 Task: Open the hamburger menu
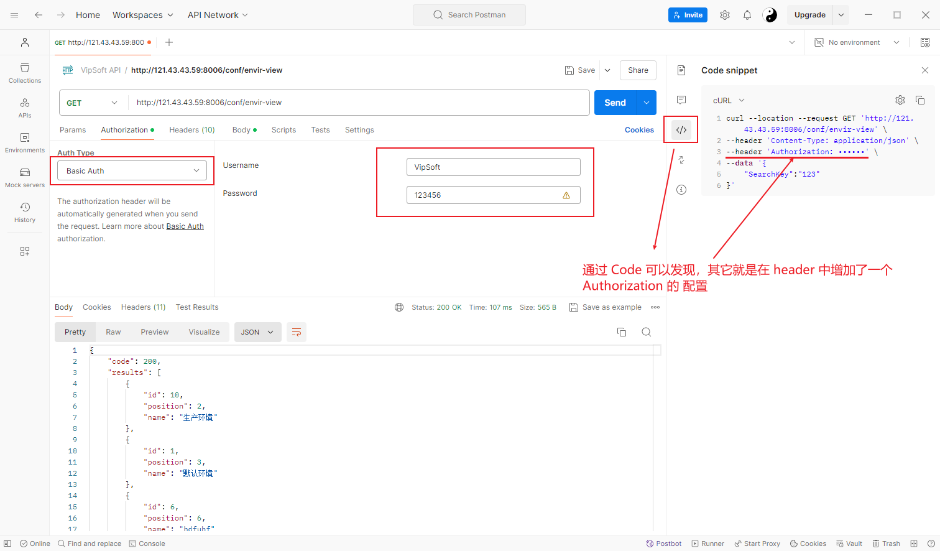click(14, 15)
